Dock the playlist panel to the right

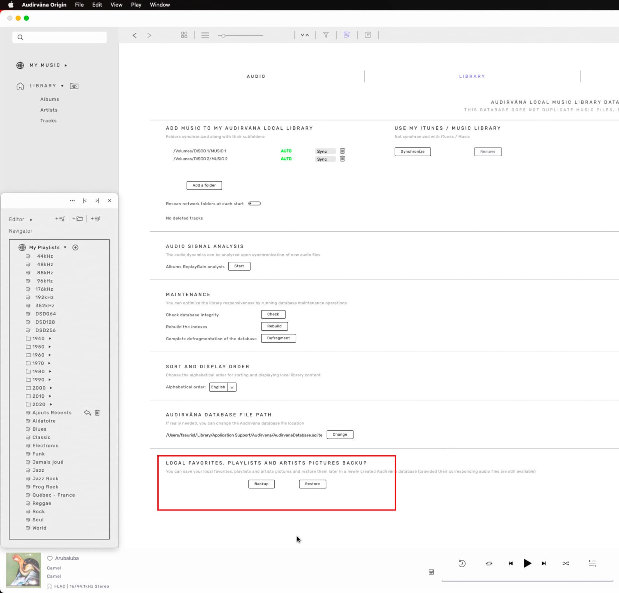point(97,200)
